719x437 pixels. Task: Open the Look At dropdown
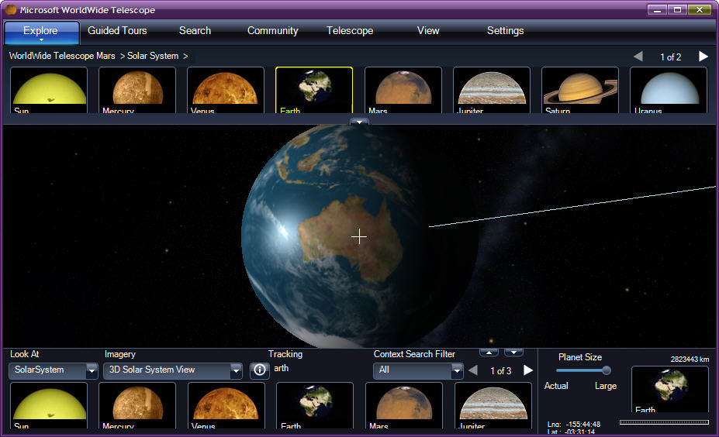92,370
